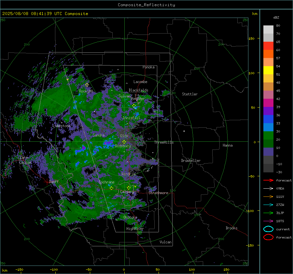Select the cyan 27ZW arrow icon

pyautogui.click(x=268, y=205)
